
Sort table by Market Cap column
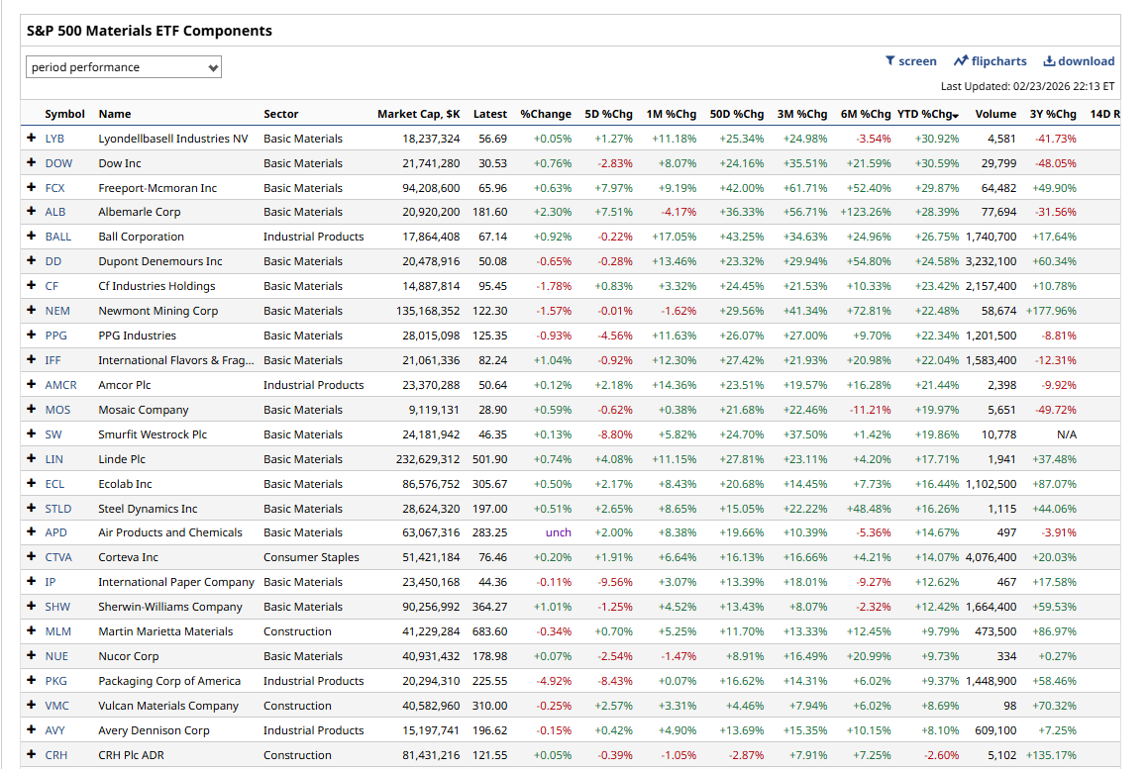tap(418, 114)
